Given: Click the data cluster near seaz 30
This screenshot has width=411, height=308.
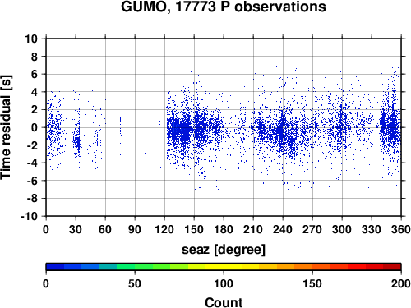Looking at the screenshot, I should [x=77, y=142].
